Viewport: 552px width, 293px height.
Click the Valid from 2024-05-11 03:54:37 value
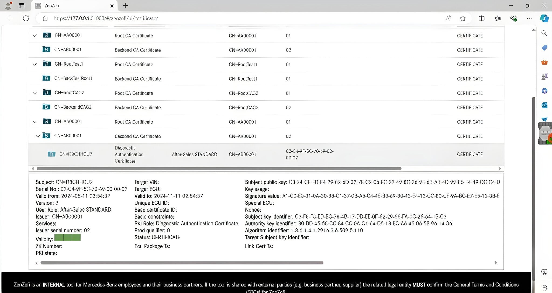pyautogui.click(x=86, y=196)
